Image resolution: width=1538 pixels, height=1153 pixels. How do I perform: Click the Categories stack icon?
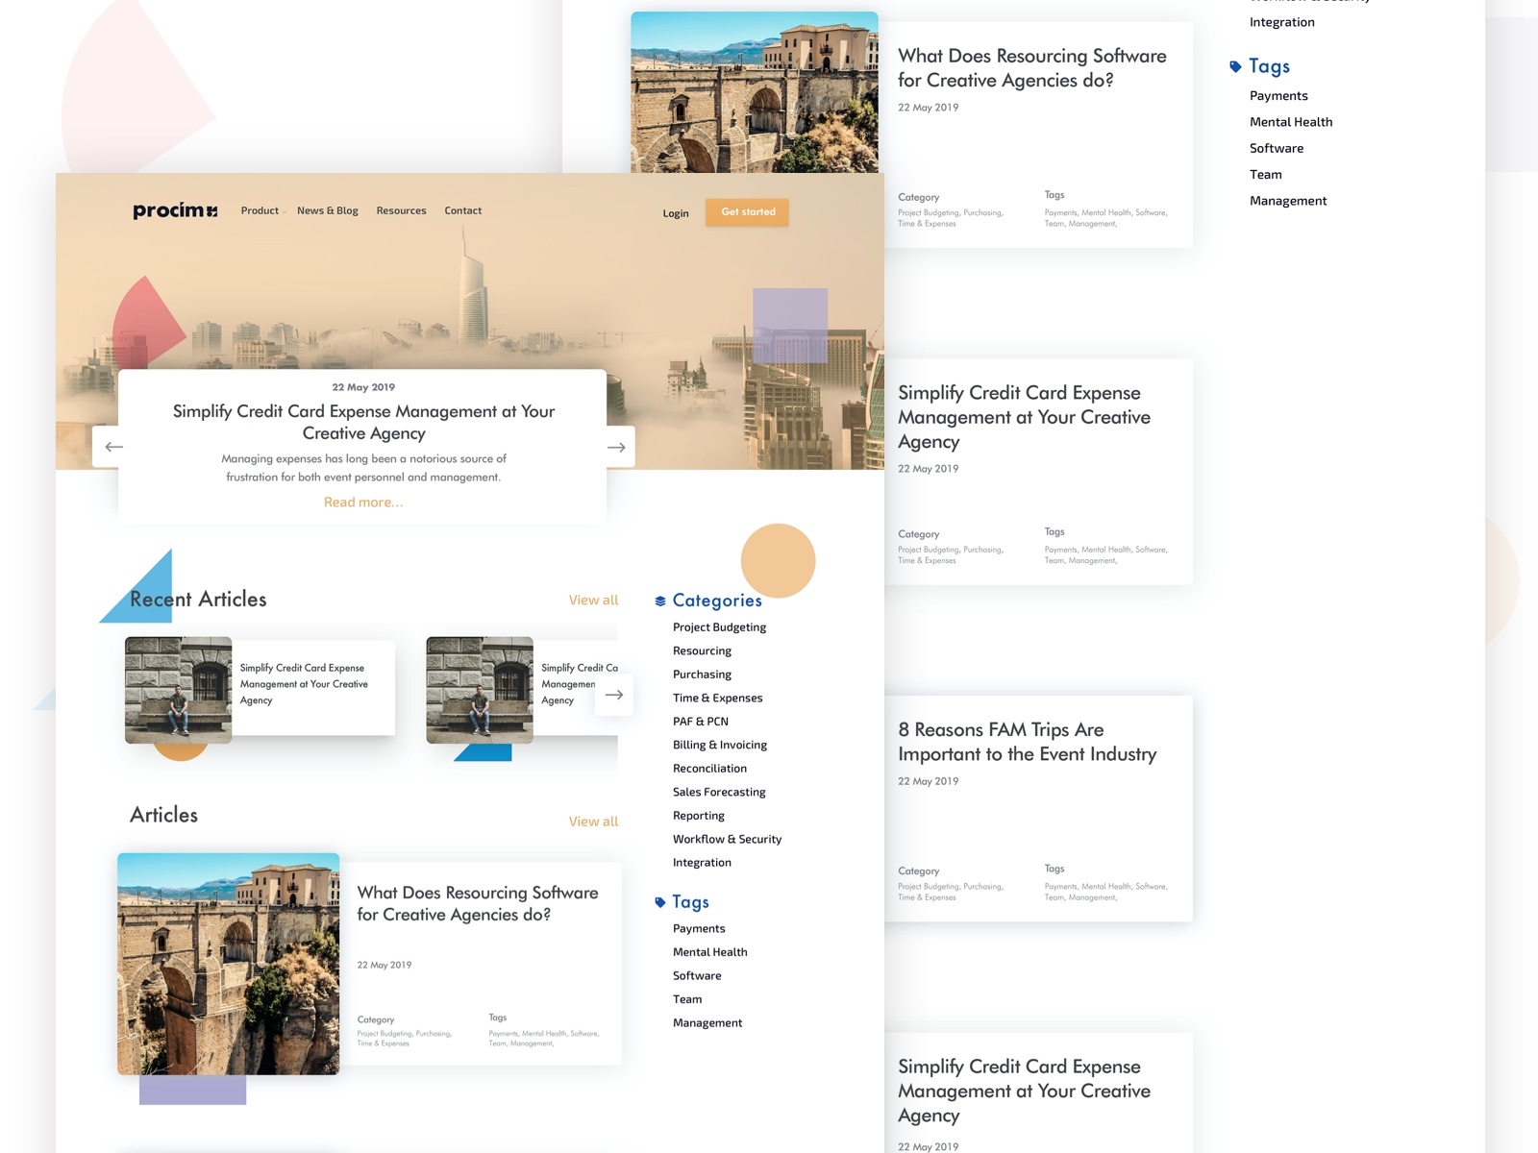(x=660, y=601)
